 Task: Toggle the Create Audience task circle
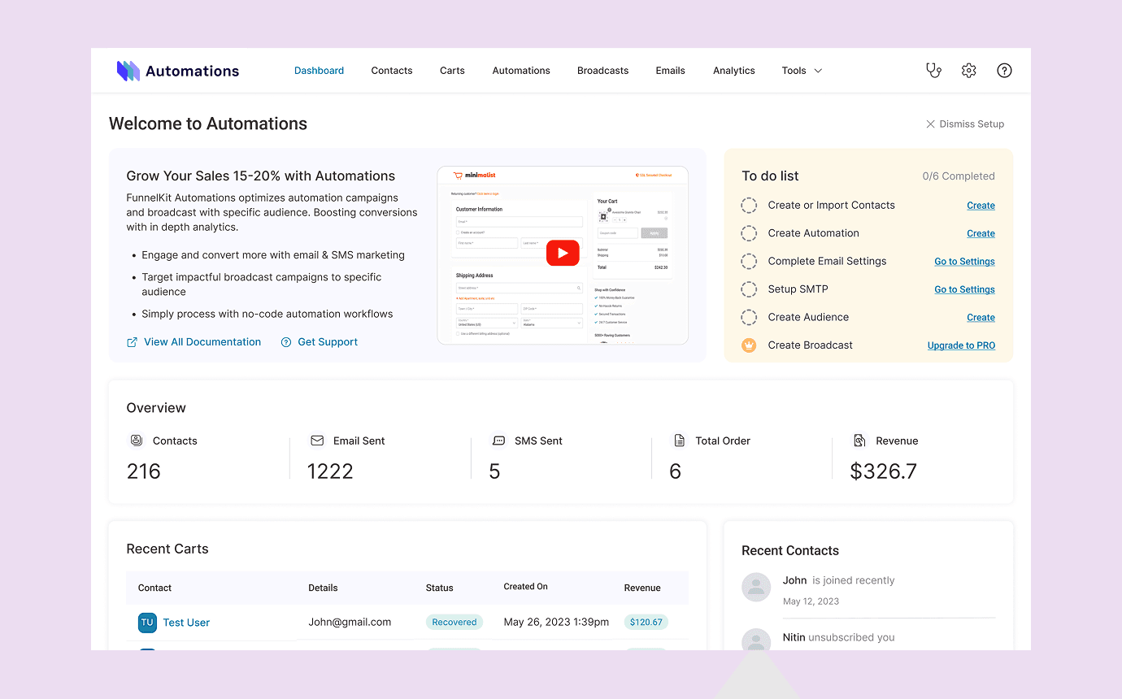tap(749, 318)
